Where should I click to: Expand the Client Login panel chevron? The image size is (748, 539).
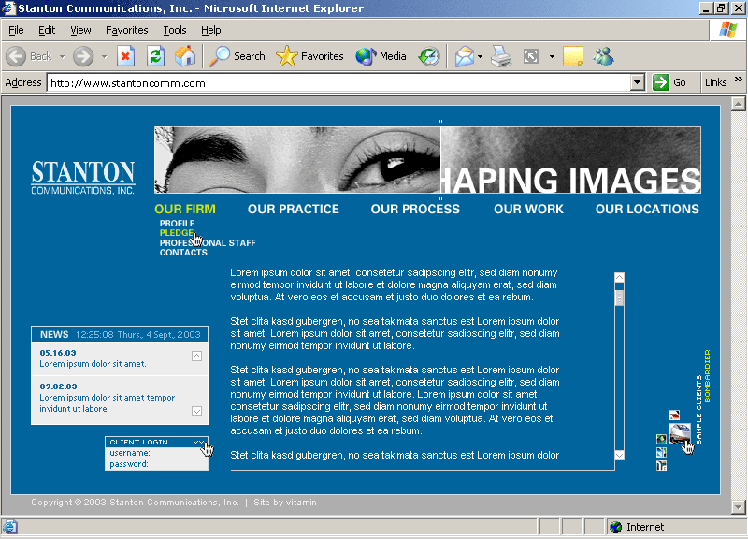pyautogui.click(x=198, y=442)
